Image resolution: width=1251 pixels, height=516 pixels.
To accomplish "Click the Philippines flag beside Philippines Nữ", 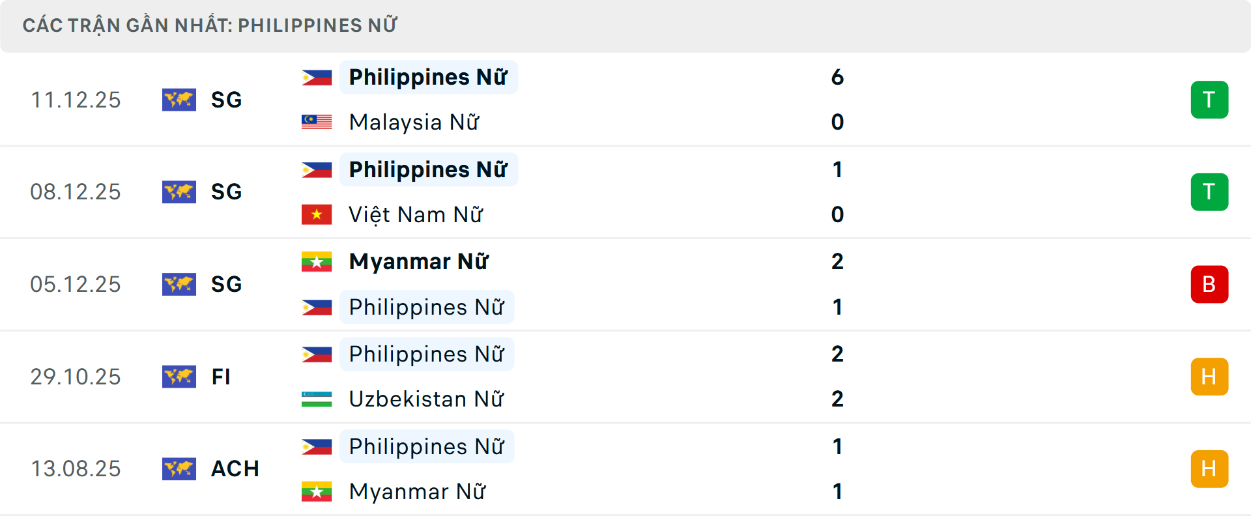I will point(317,76).
